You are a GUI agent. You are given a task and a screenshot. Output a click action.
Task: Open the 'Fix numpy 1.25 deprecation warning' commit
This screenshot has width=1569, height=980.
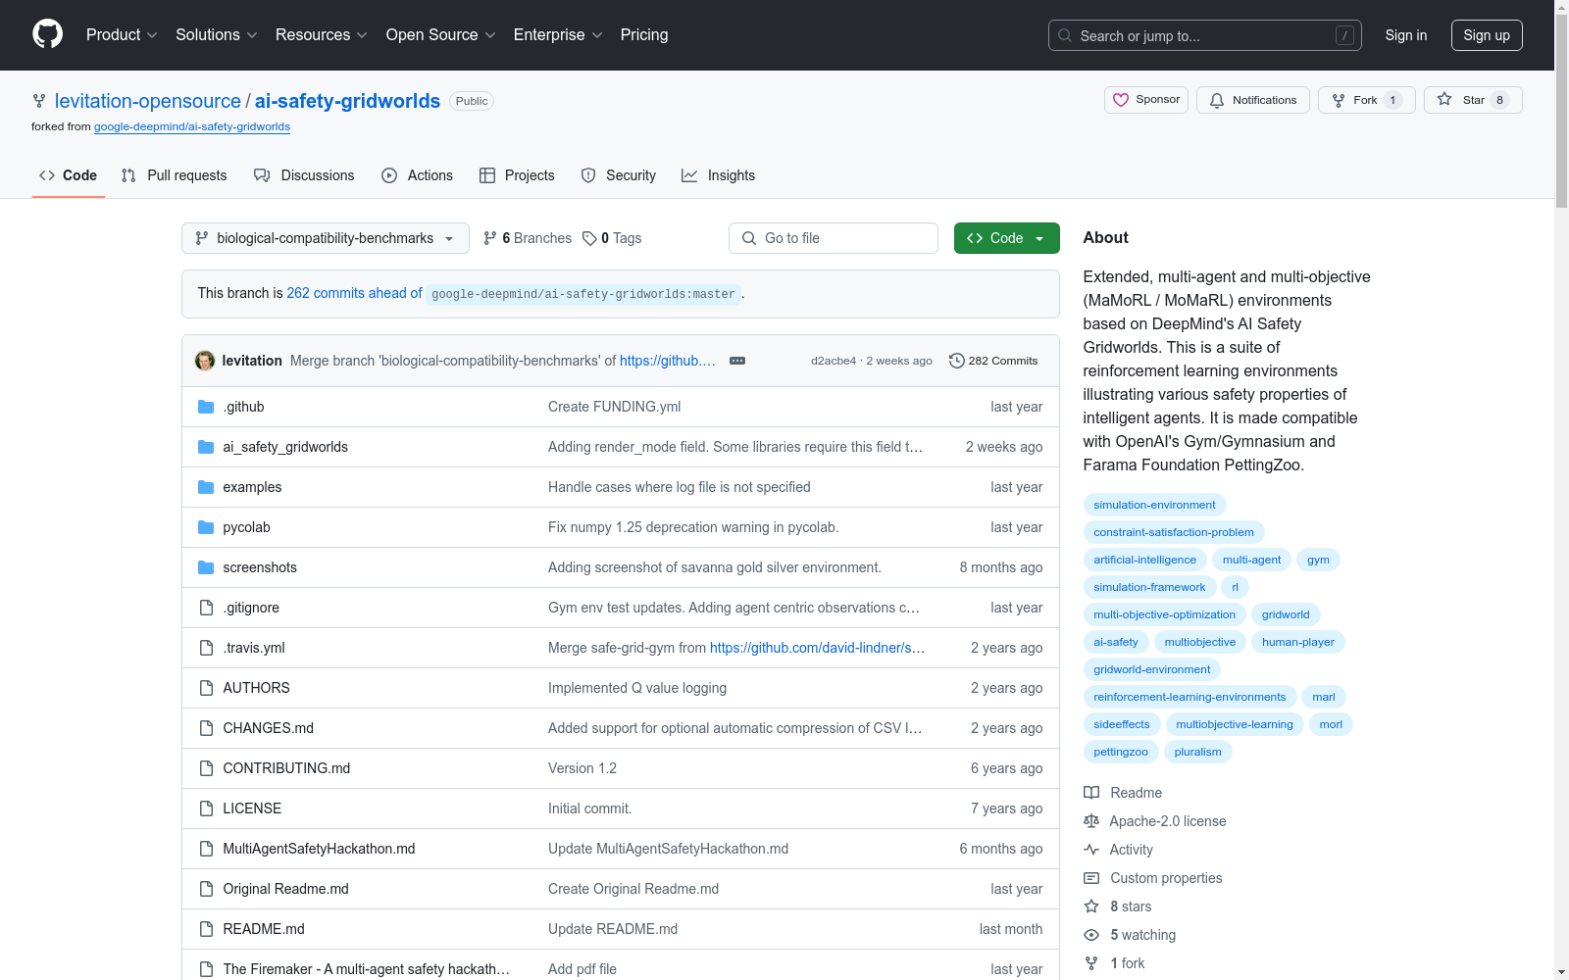(693, 527)
